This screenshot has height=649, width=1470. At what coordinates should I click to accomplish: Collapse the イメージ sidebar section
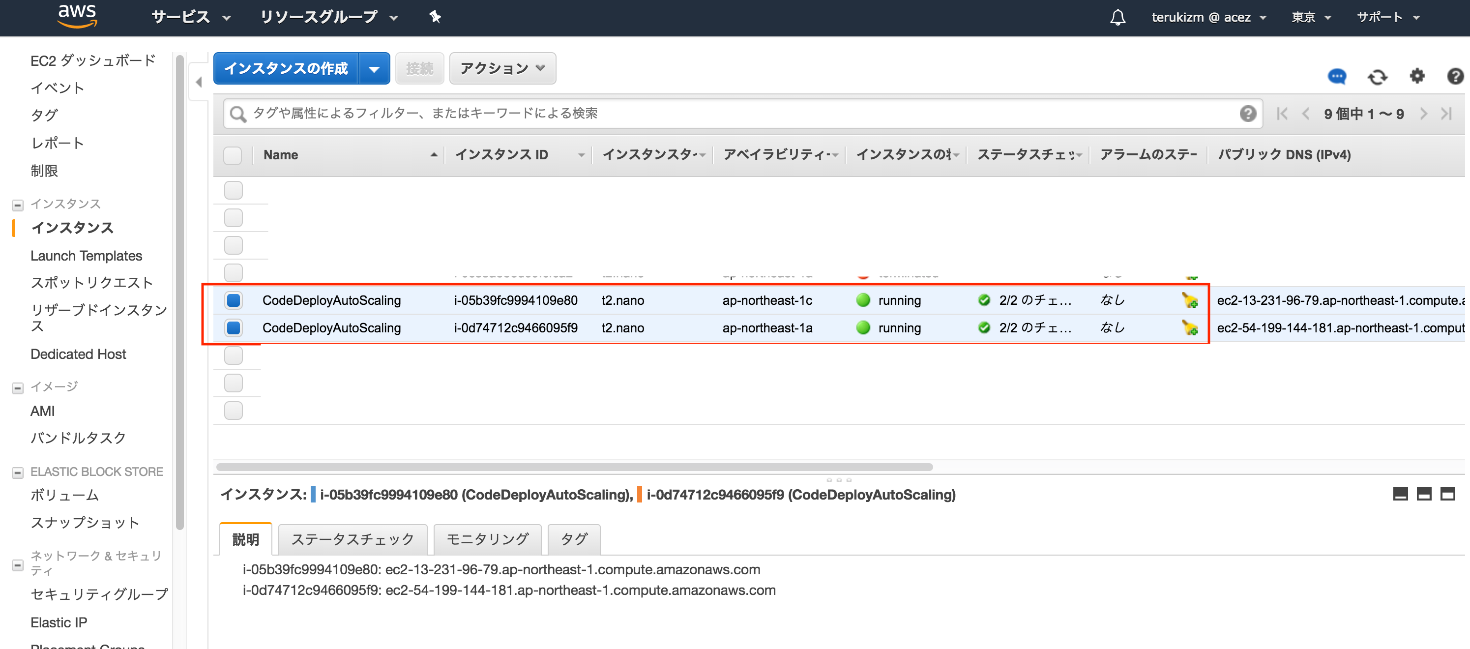click(18, 387)
